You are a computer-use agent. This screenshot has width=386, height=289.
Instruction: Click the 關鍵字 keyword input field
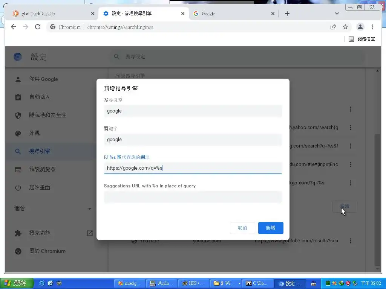[193, 140]
